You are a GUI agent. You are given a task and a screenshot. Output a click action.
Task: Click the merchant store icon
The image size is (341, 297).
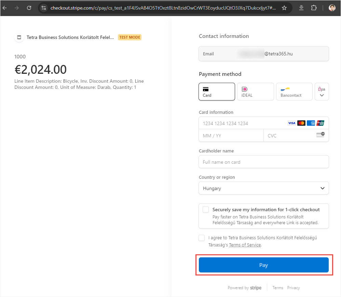click(19, 37)
